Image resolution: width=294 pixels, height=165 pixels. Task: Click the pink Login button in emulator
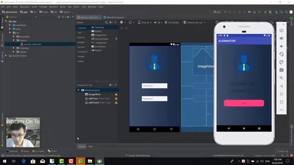click(244, 103)
